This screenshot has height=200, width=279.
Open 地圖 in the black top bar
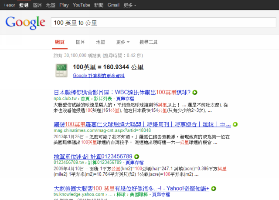click(51, 5)
